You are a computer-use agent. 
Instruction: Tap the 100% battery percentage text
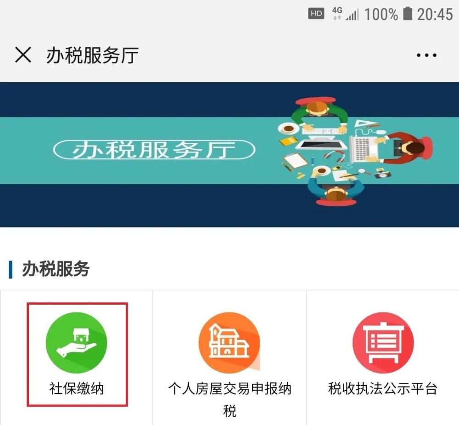(x=381, y=14)
